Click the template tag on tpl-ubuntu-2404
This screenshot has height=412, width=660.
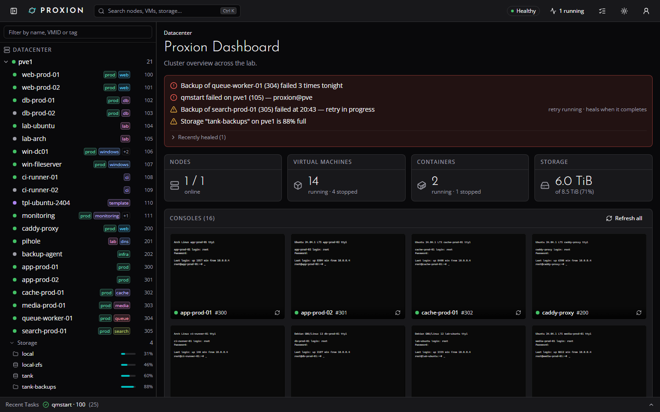tap(119, 203)
